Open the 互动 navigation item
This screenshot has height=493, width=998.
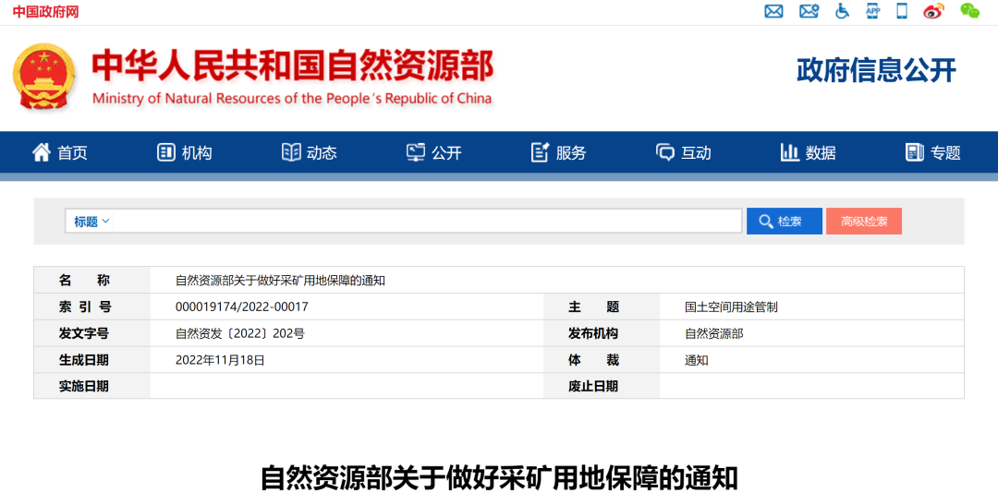684,153
